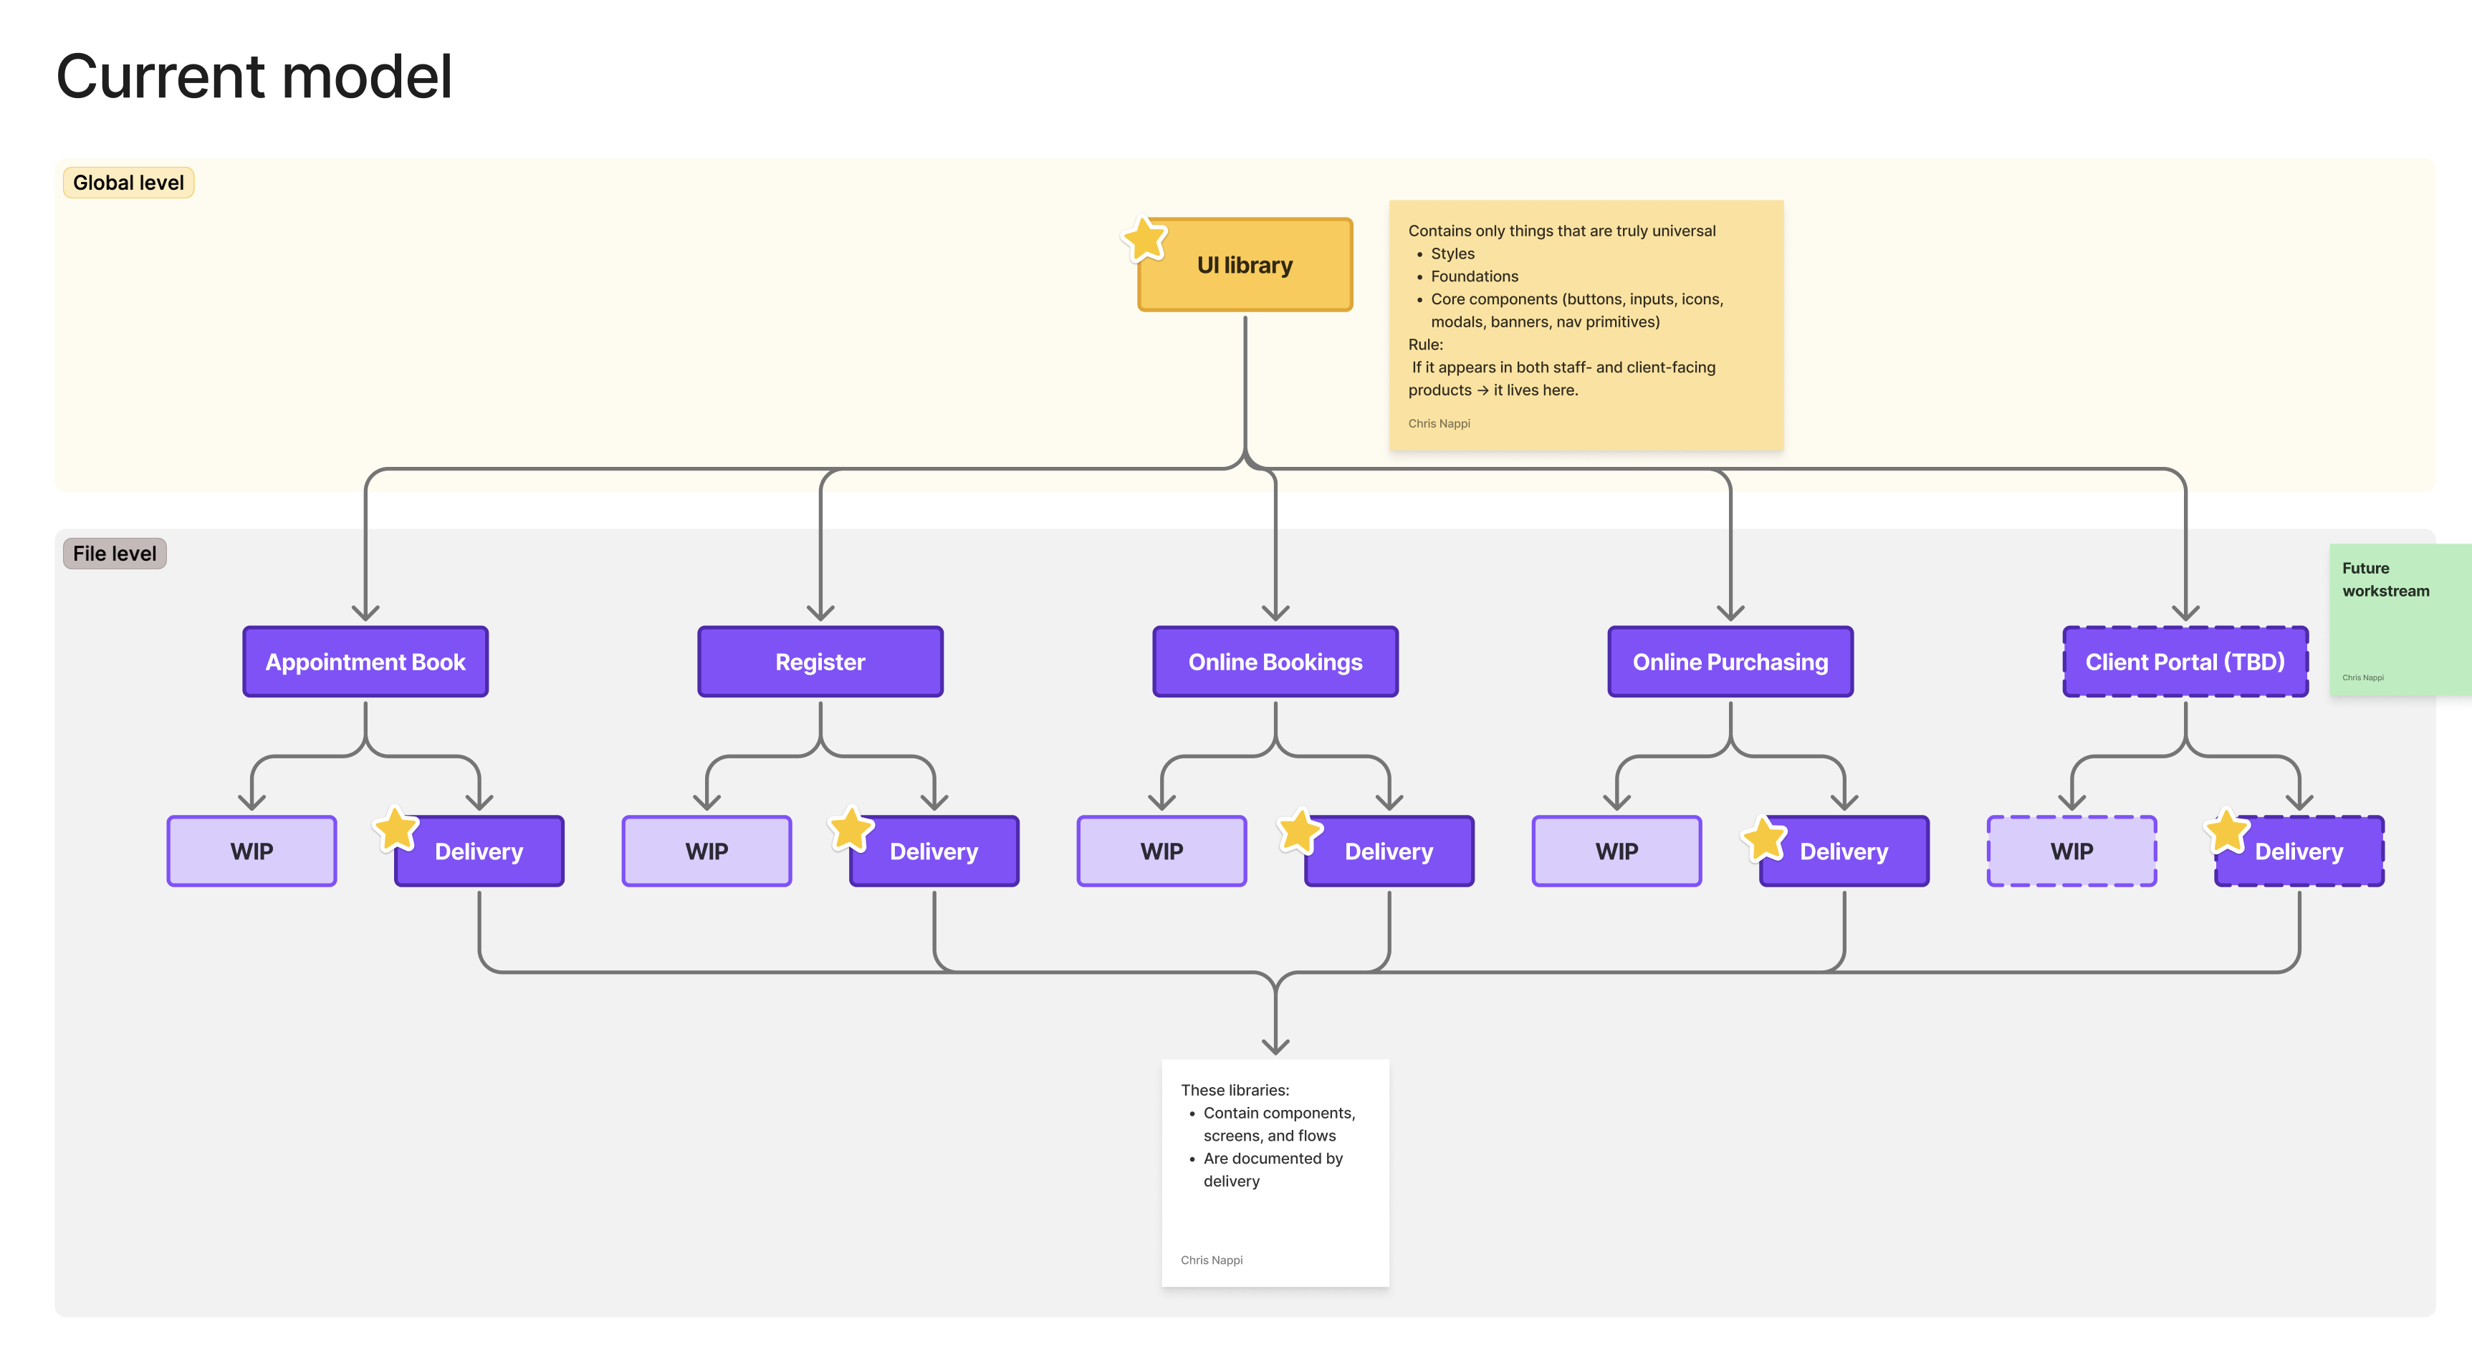Click the Global level section label
This screenshot has width=2472, height=1352.
128,182
